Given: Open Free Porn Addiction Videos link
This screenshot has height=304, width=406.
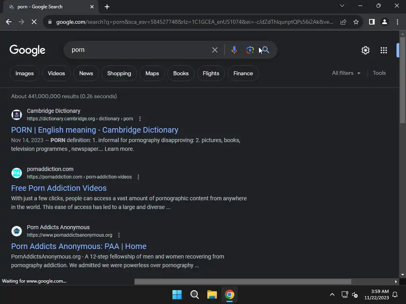Looking at the screenshot, I should (x=59, y=188).
